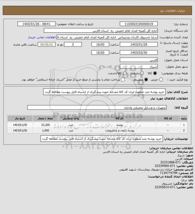195x214 pixels.
Task: Click the announcement date field 1403/01/26 - 08:41
Action: pos(36,24)
